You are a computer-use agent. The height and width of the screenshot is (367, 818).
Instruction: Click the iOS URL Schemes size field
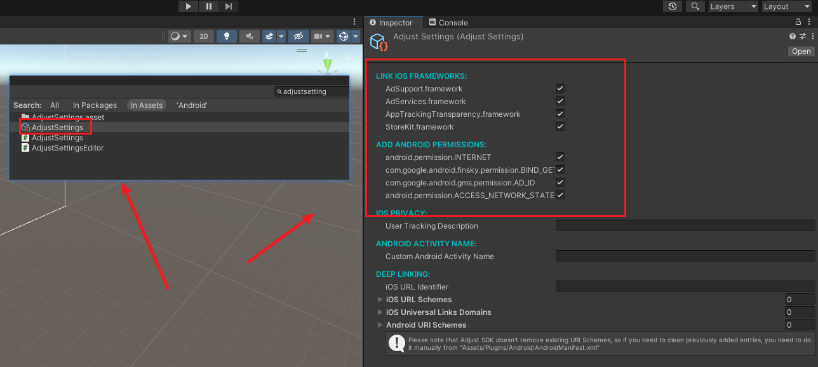tap(800, 299)
